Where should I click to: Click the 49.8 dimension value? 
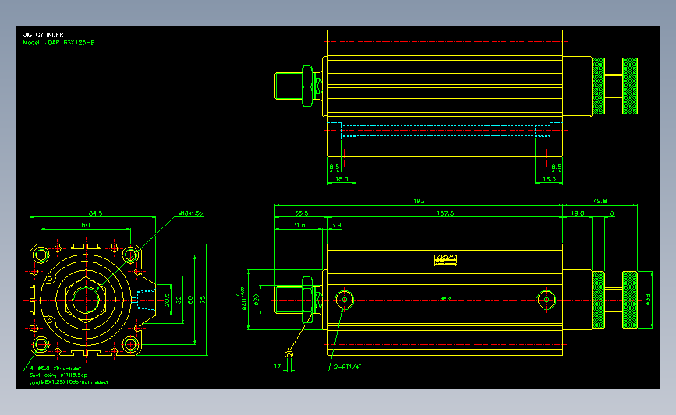600,201
